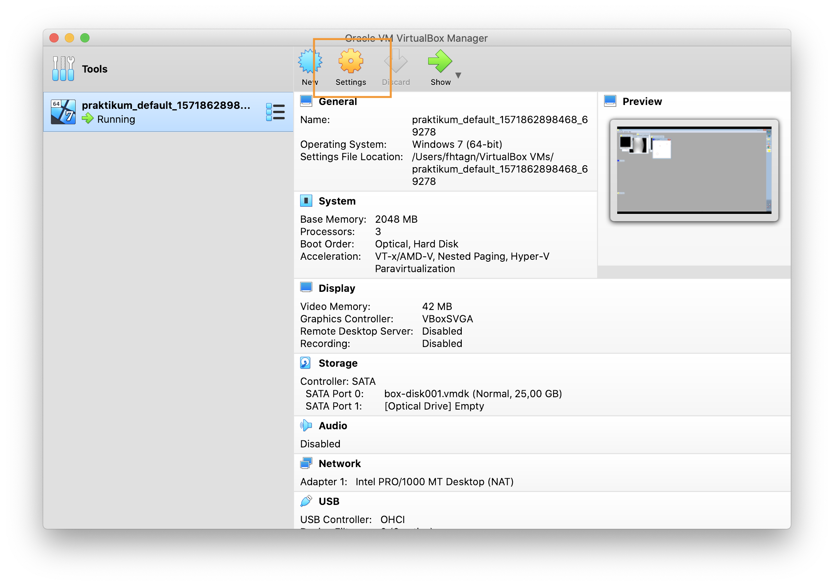Open the machine tools list menu icon
This screenshot has height=586, width=834.
[275, 112]
